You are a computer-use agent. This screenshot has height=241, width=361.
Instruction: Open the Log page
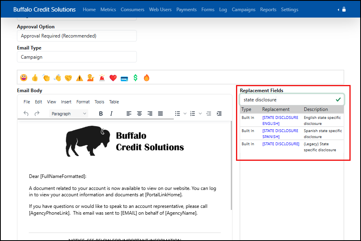click(223, 10)
